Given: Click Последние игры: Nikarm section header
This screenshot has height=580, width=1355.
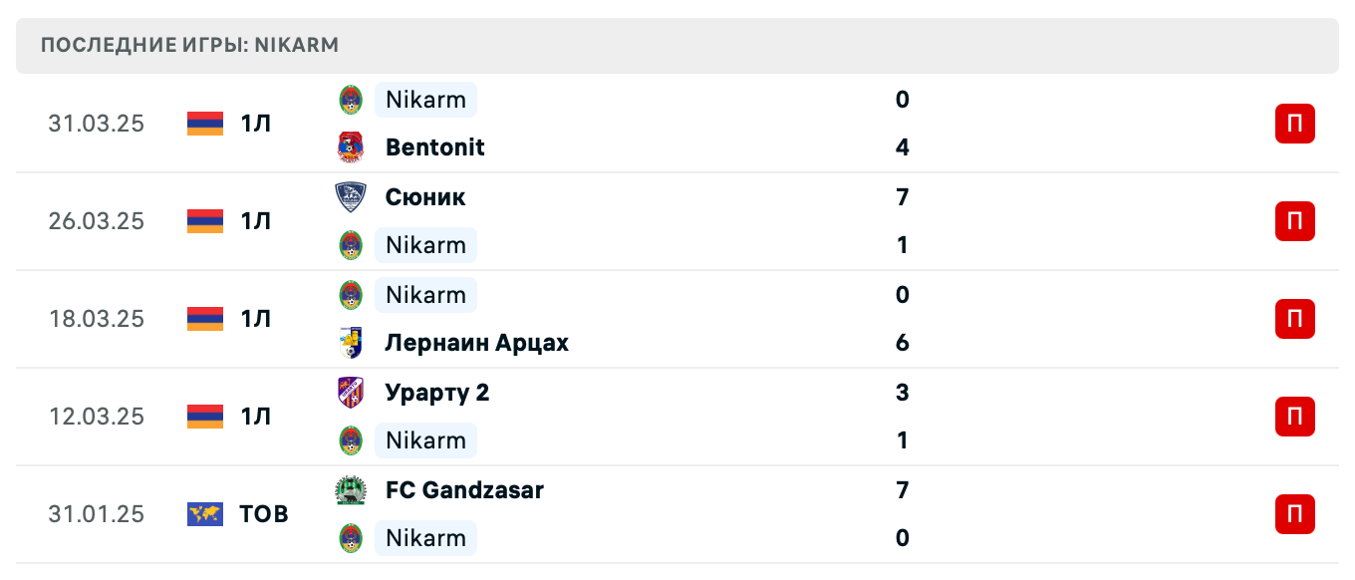Looking at the screenshot, I should pos(190,45).
